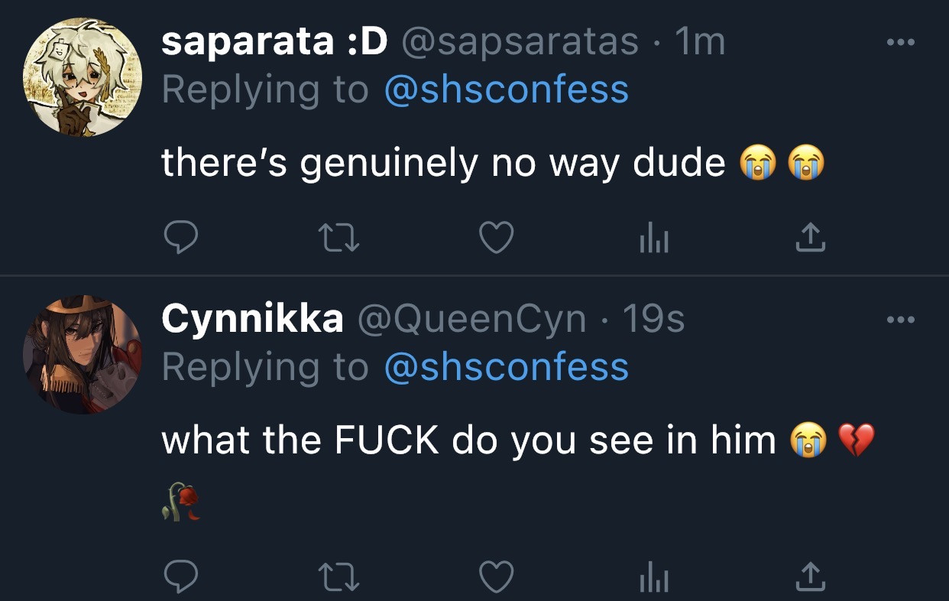Retweet saparata's reply
949x601 pixels.
(x=338, y=239)
